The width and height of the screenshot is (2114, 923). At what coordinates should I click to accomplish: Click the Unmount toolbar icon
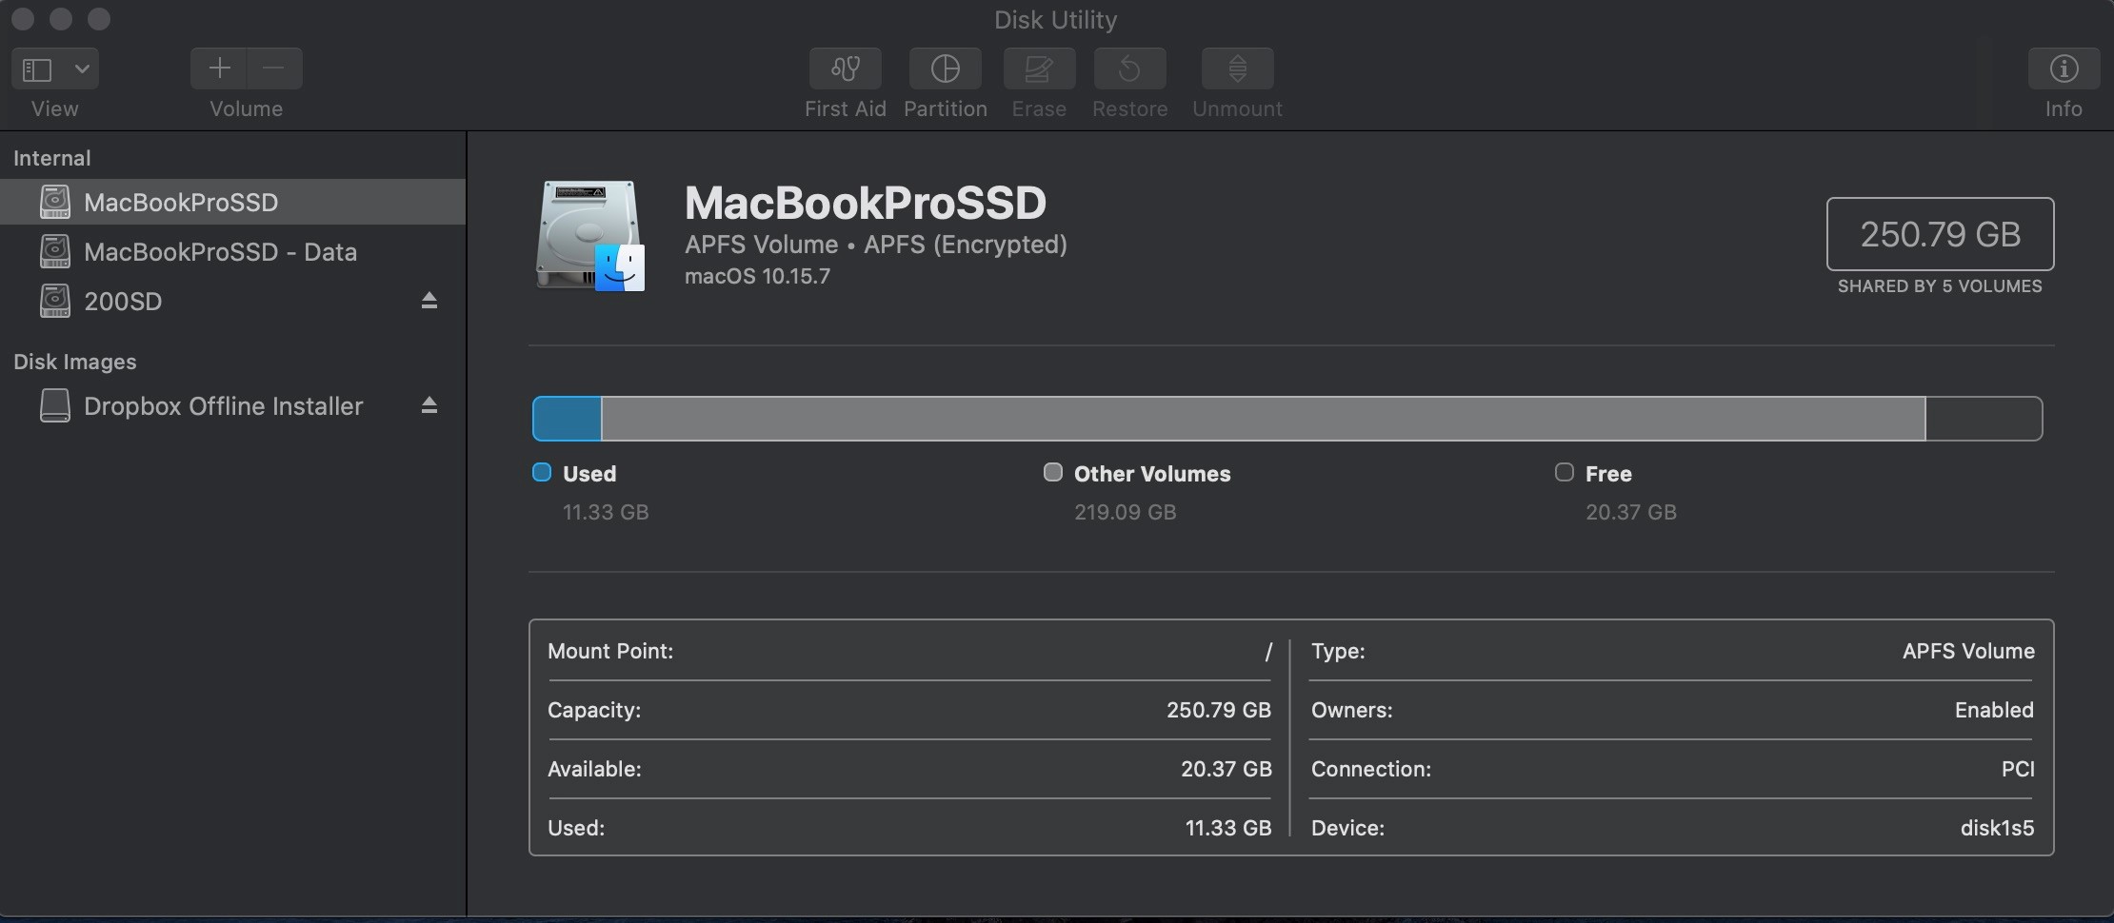[1237, 69]
